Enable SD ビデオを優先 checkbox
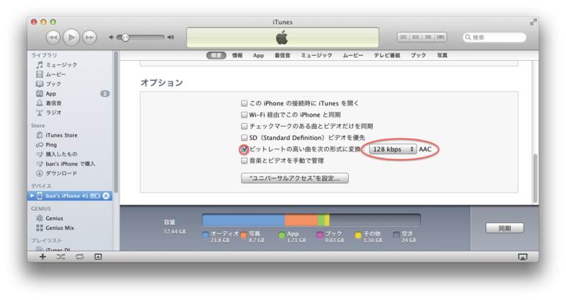This screenshot has height=300, width=566. (244, 137)
